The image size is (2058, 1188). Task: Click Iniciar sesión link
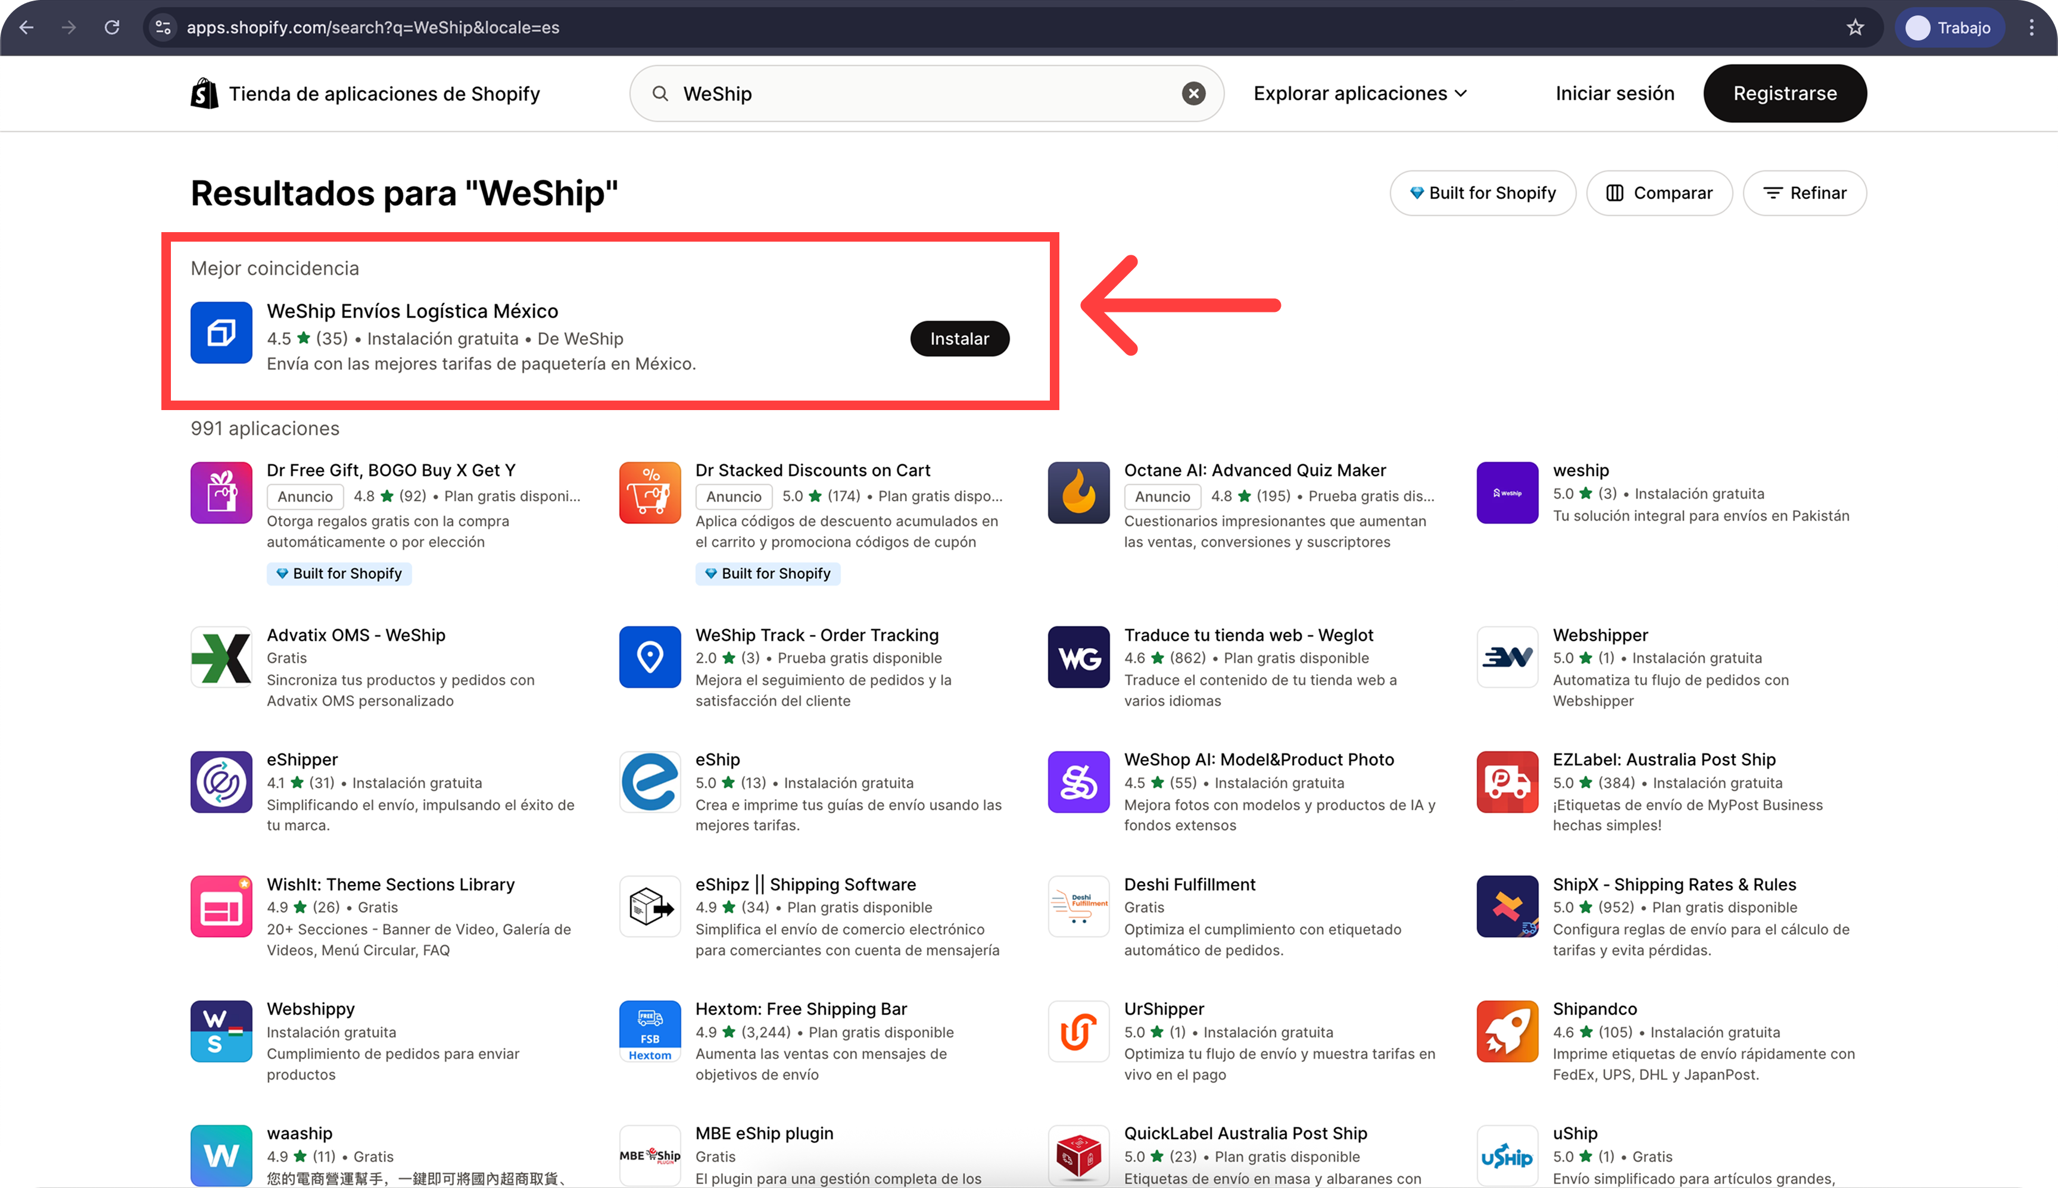click(1615, 94)
